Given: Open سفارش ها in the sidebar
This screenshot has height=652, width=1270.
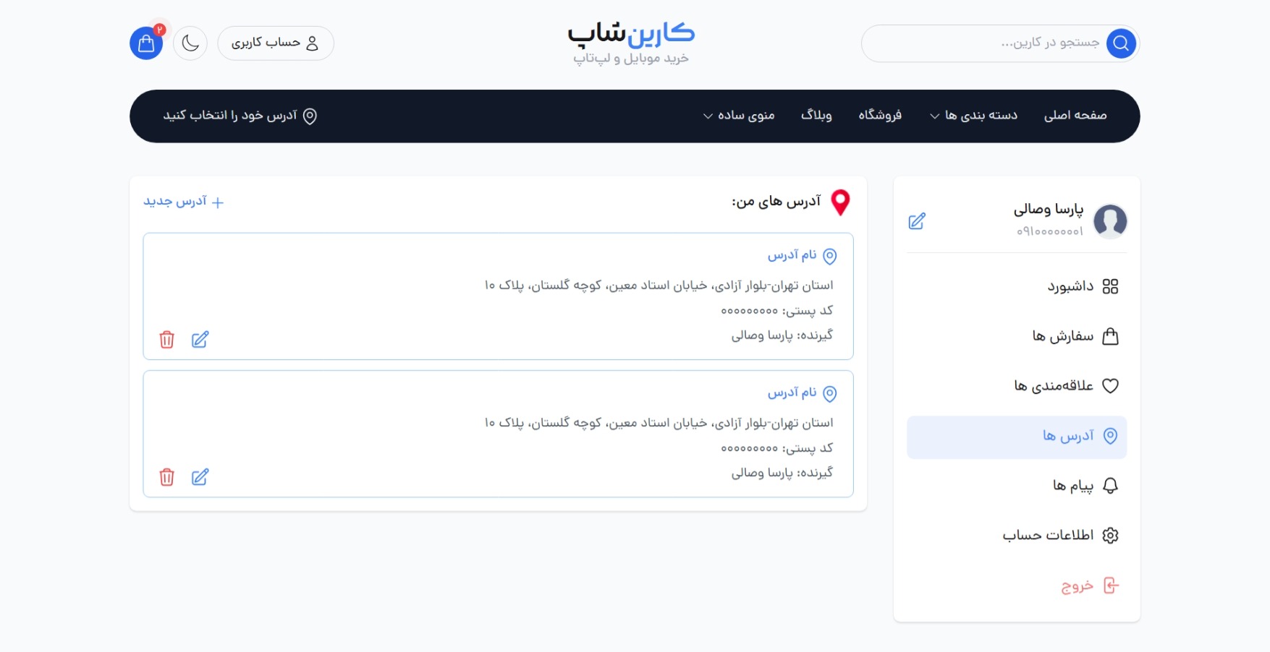Looking at the screenshot, I should [1017, 337].
